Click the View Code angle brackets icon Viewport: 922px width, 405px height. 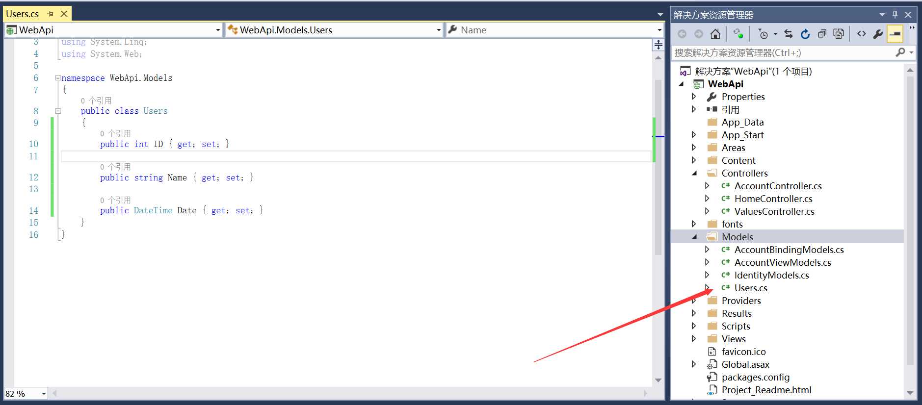(861, 34)
